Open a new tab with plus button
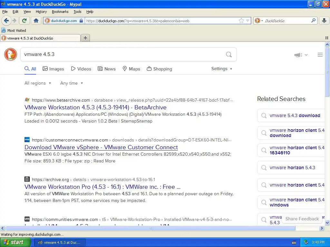 click(x=85, y=38)
